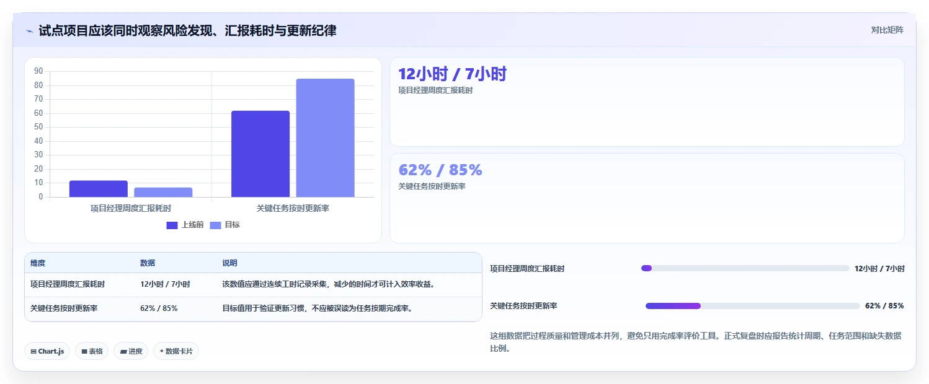Click the 进度 tag chip
Image resolution: width=929 pixels, height=384 pixels.
[x=131, y=351]
